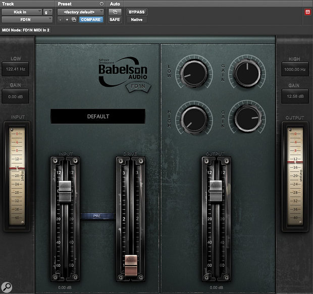Click the MIDI Node FD1N text
The width and height of the screenshot is (313, 294).
26,30
